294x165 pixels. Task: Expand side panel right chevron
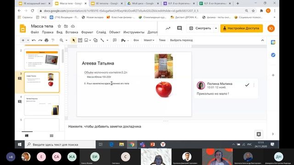click(x=273, y=134)
